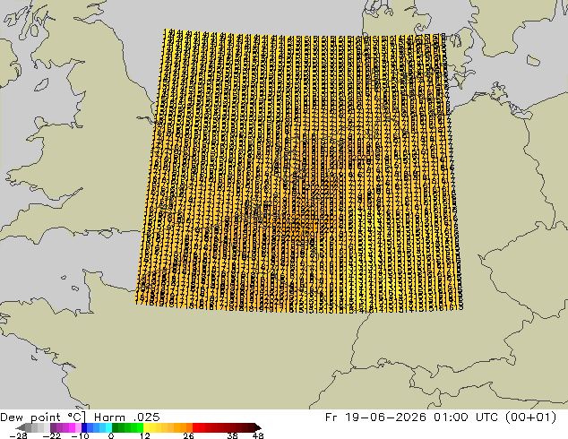Image resolution: width=568 pixels, height=439 pixels.
Task: Click the '-28' legend value
Action: [x=18, y=435]
